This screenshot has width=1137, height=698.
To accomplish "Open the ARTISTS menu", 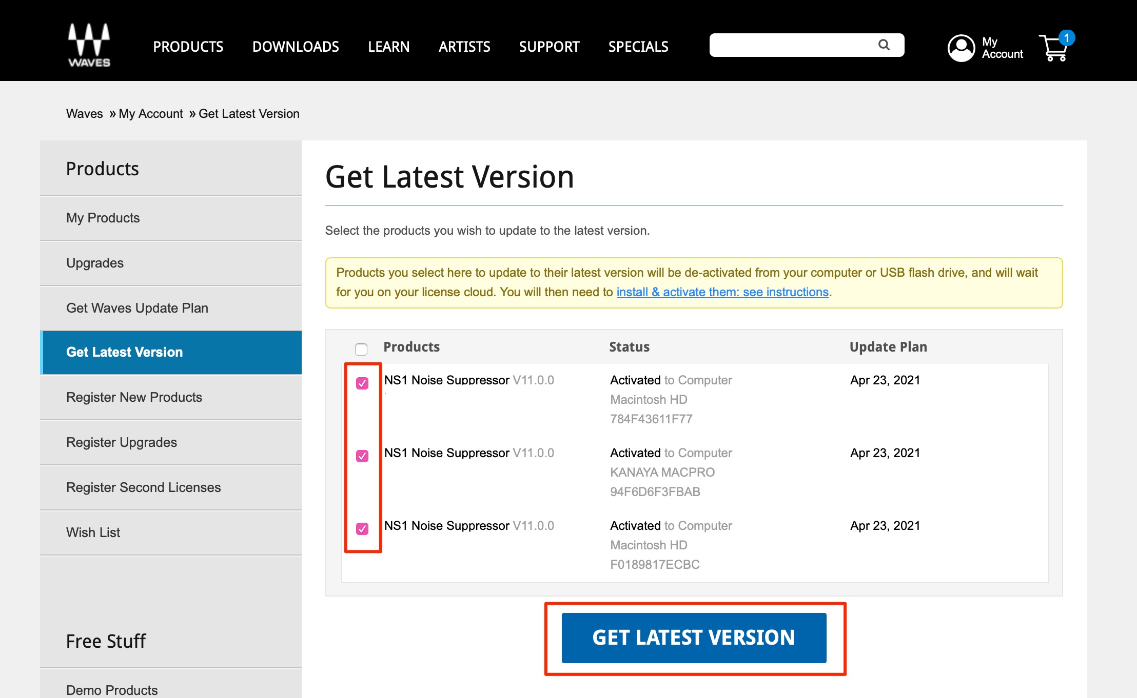I will [464, 47].
